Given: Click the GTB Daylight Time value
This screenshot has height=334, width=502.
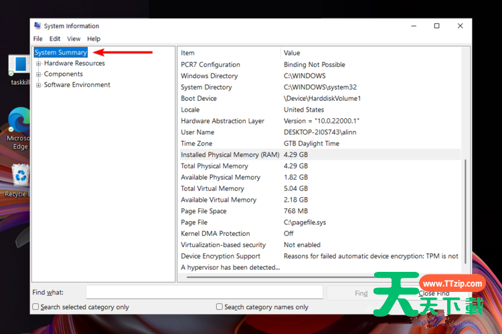Looking at the screenshot, I should pos(311,144).
